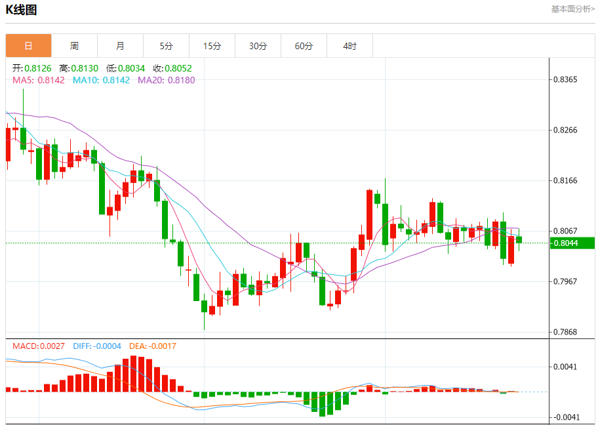The image size is (598, 425).
Task: Select the 日 daily chart tab
Action: pyautogui.click(x=29, y=46)
